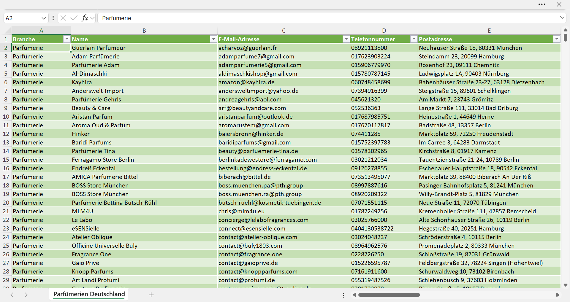Viewport: 570px width, 302px height.
Task: Click email acharvoz@guerlain.fr
Action: pyautogui.click(x=284, y=48)
